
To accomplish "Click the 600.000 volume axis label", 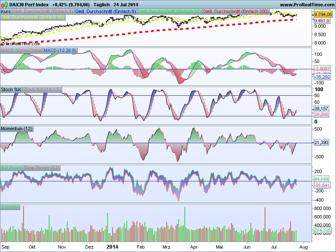I will [322, 217].
